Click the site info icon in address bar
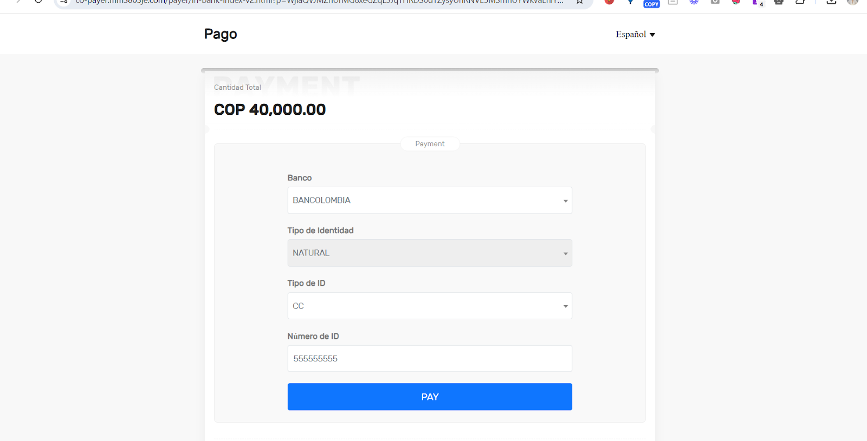The height and width of the screenshot is (441, 867). (64, 2)
